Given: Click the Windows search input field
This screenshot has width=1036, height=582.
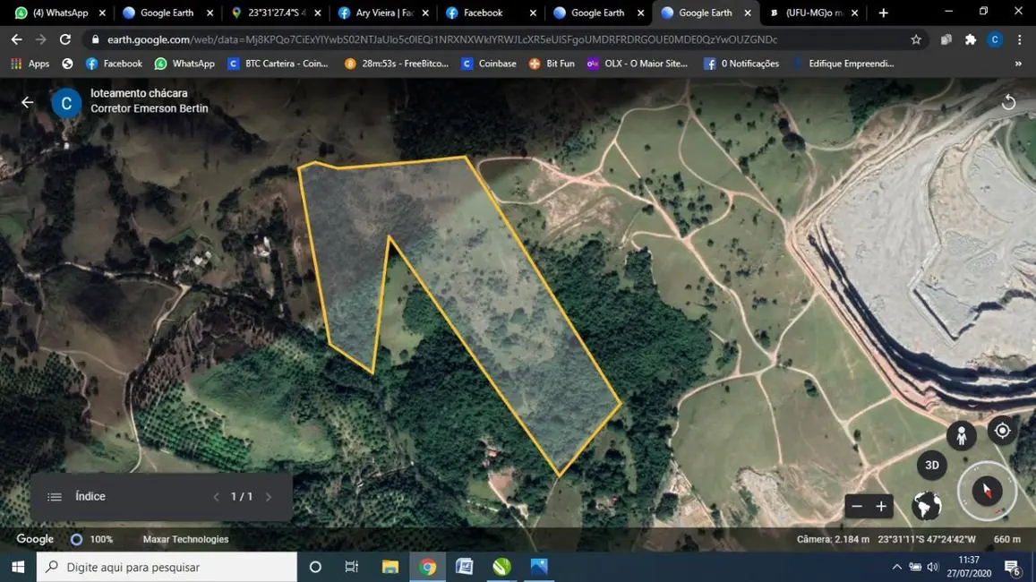Looking at the screenshot, I should 166,566.
